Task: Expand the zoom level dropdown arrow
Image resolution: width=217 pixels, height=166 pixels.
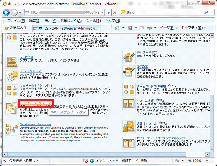Action: coord(207,161)
